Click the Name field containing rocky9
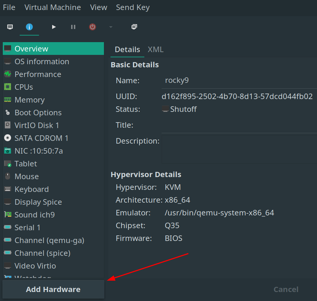317x301 pixels. [x=239, y=81]
